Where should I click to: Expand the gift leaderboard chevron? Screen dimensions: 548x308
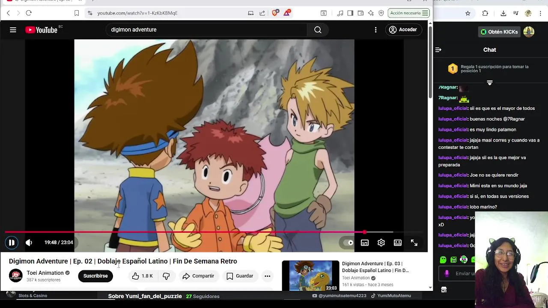tap(490, 83)
